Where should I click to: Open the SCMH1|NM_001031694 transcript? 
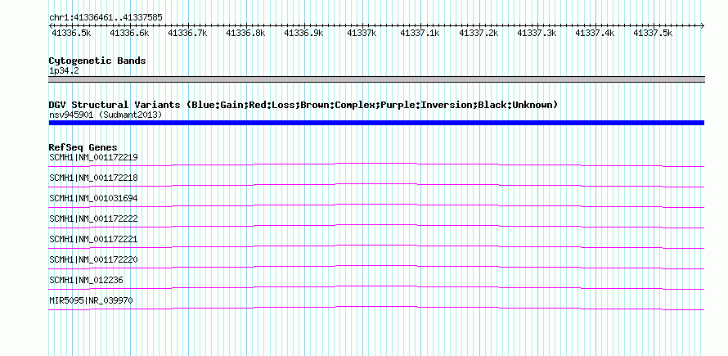93,198
